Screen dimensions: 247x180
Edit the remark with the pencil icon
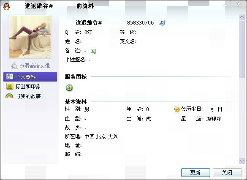coord(93,52)
